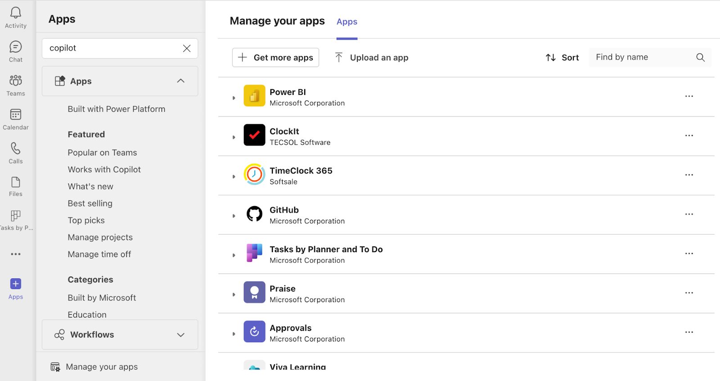The width and height of the screenshot is (720, 381).
Task: Open more options for GitHub
Action: (x=689, y=214)
